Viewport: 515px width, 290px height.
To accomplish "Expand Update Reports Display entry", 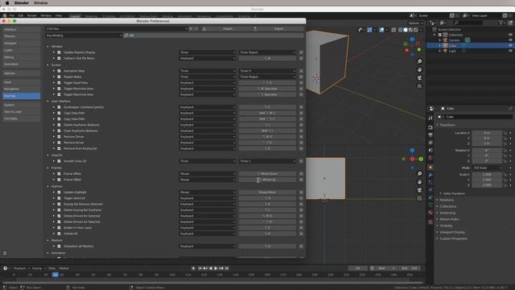I will pos(54,52).
